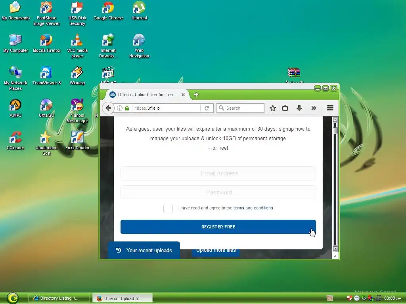Focus the Password field
The width and height of the screenshot is (406, 304).
point(218,192)
